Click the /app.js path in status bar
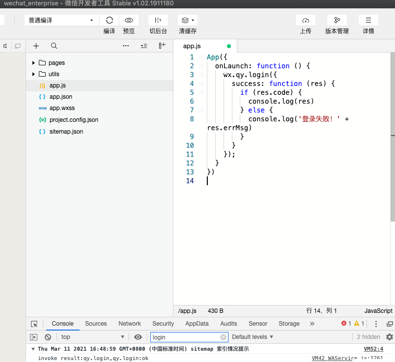 [x=187, y=311]
